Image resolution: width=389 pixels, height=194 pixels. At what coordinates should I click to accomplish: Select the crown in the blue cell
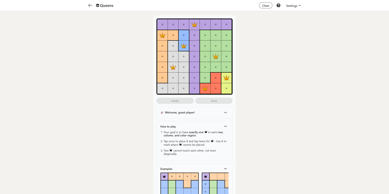184,46
